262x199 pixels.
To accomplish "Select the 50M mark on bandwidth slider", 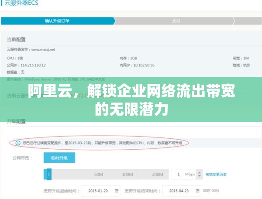I will 98,175.
